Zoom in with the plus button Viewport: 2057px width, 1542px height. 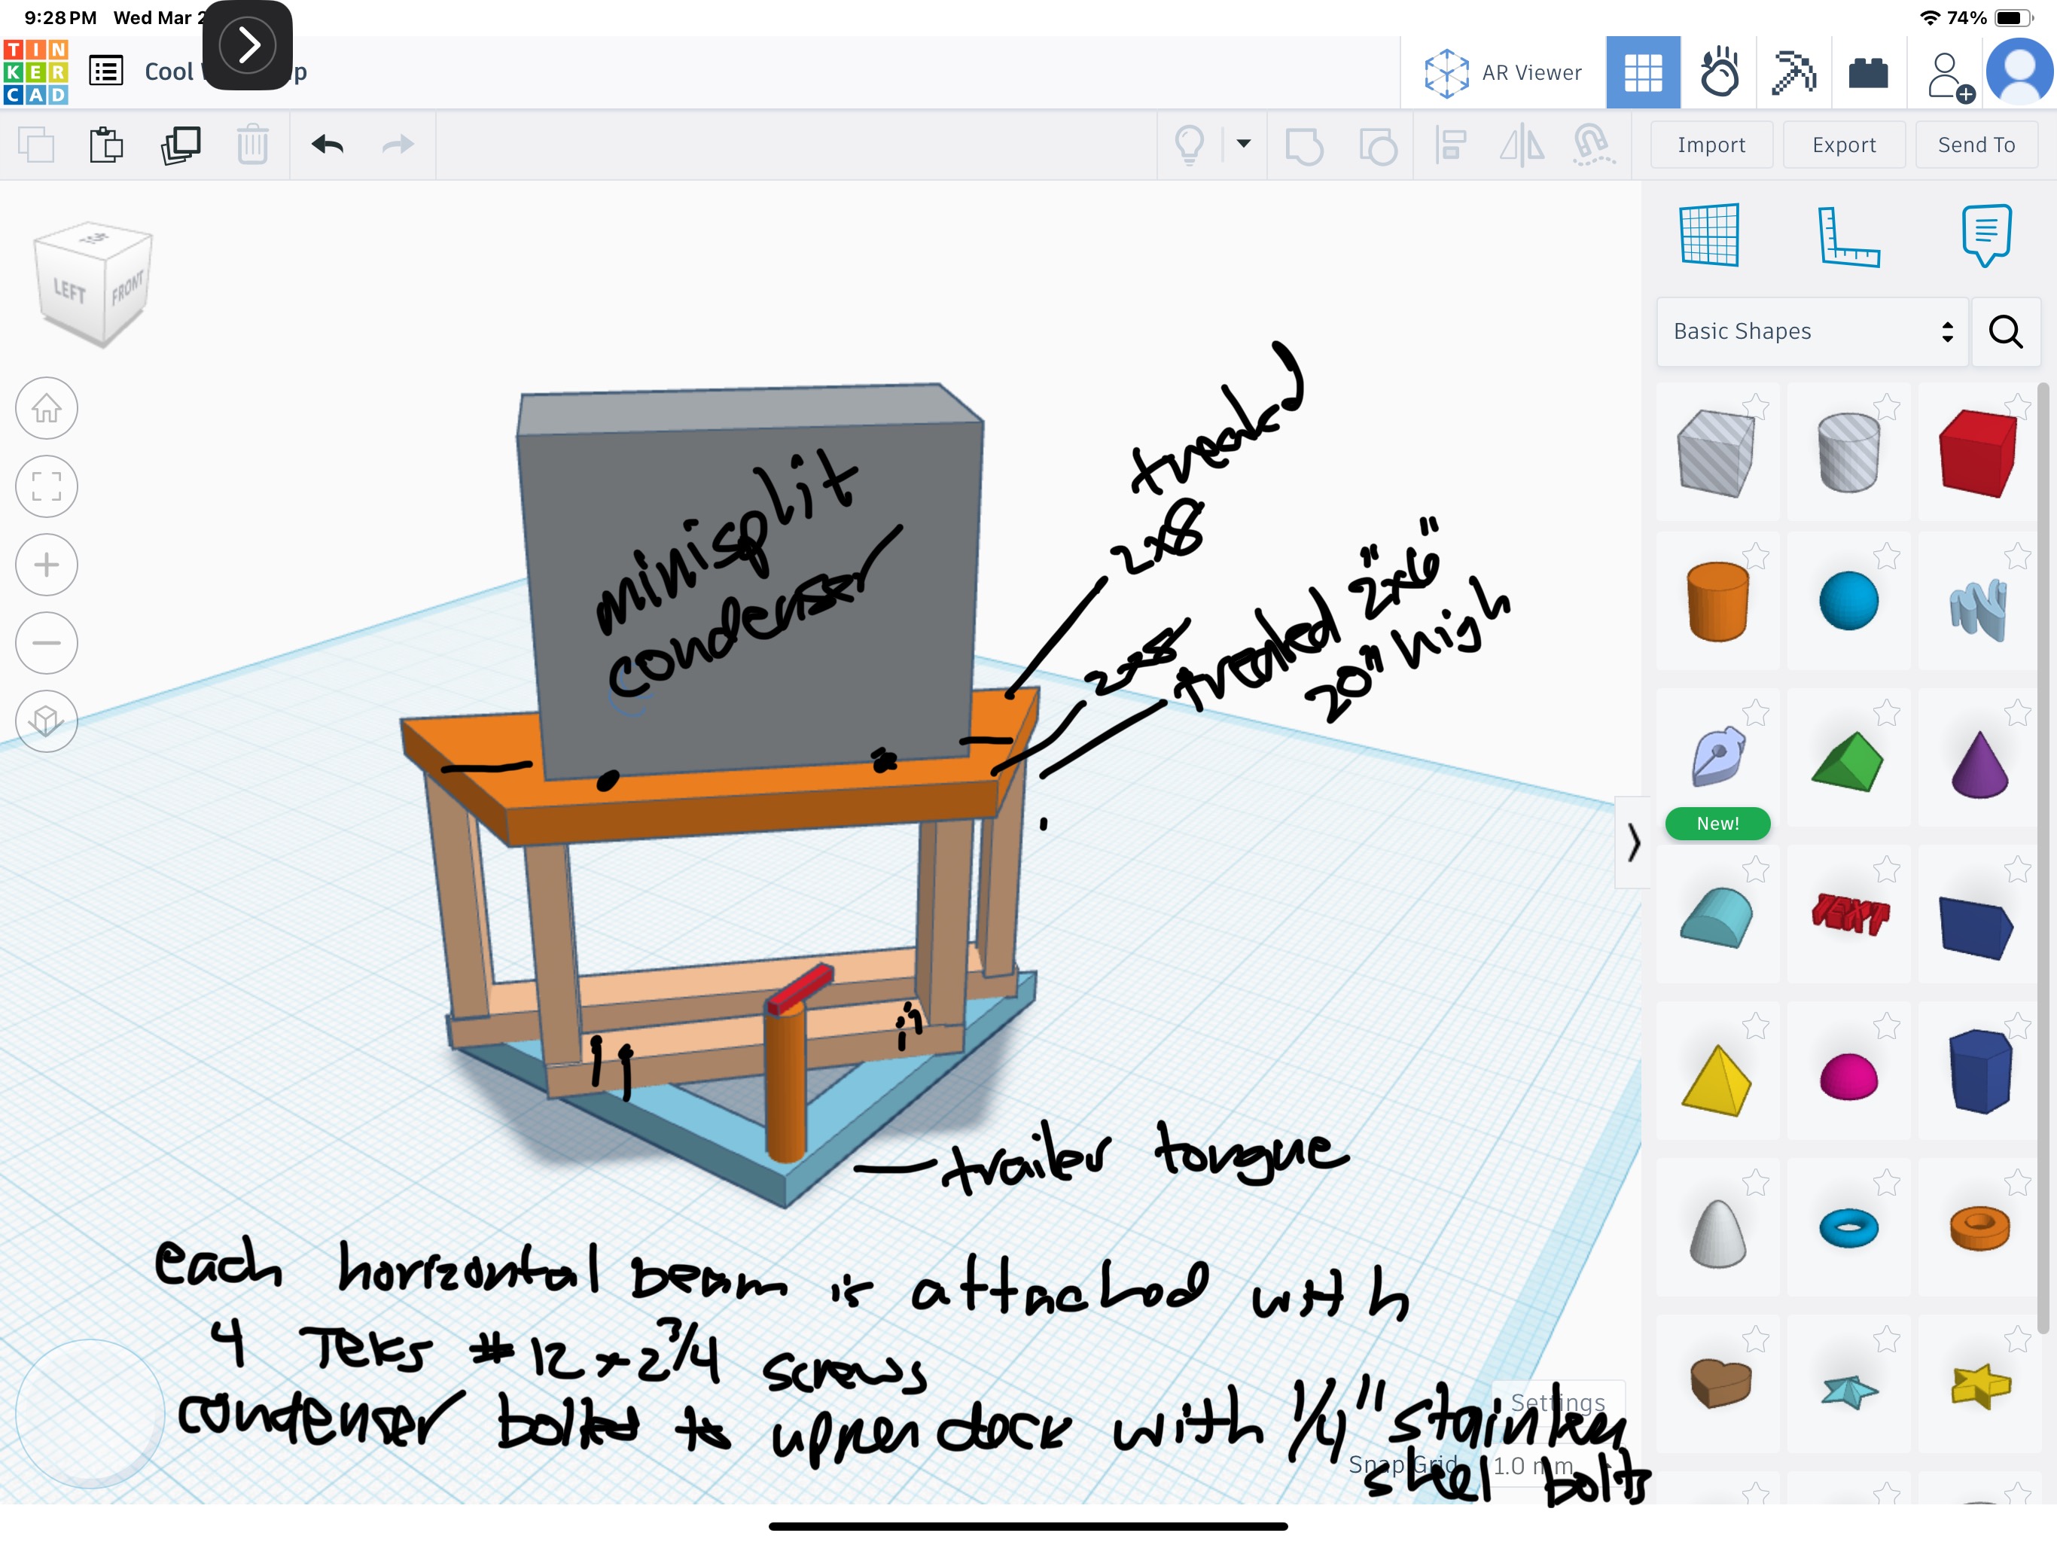click(47, 565)
